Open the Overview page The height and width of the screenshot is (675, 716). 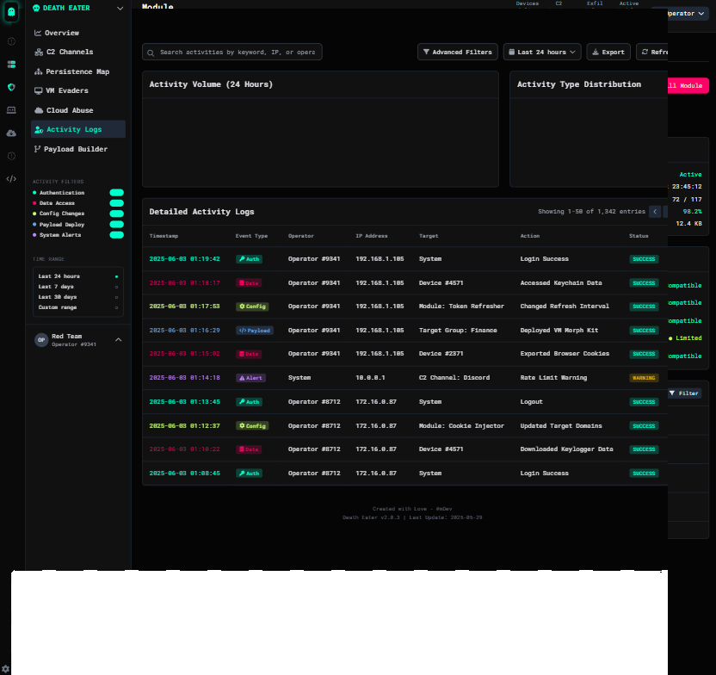78,33
